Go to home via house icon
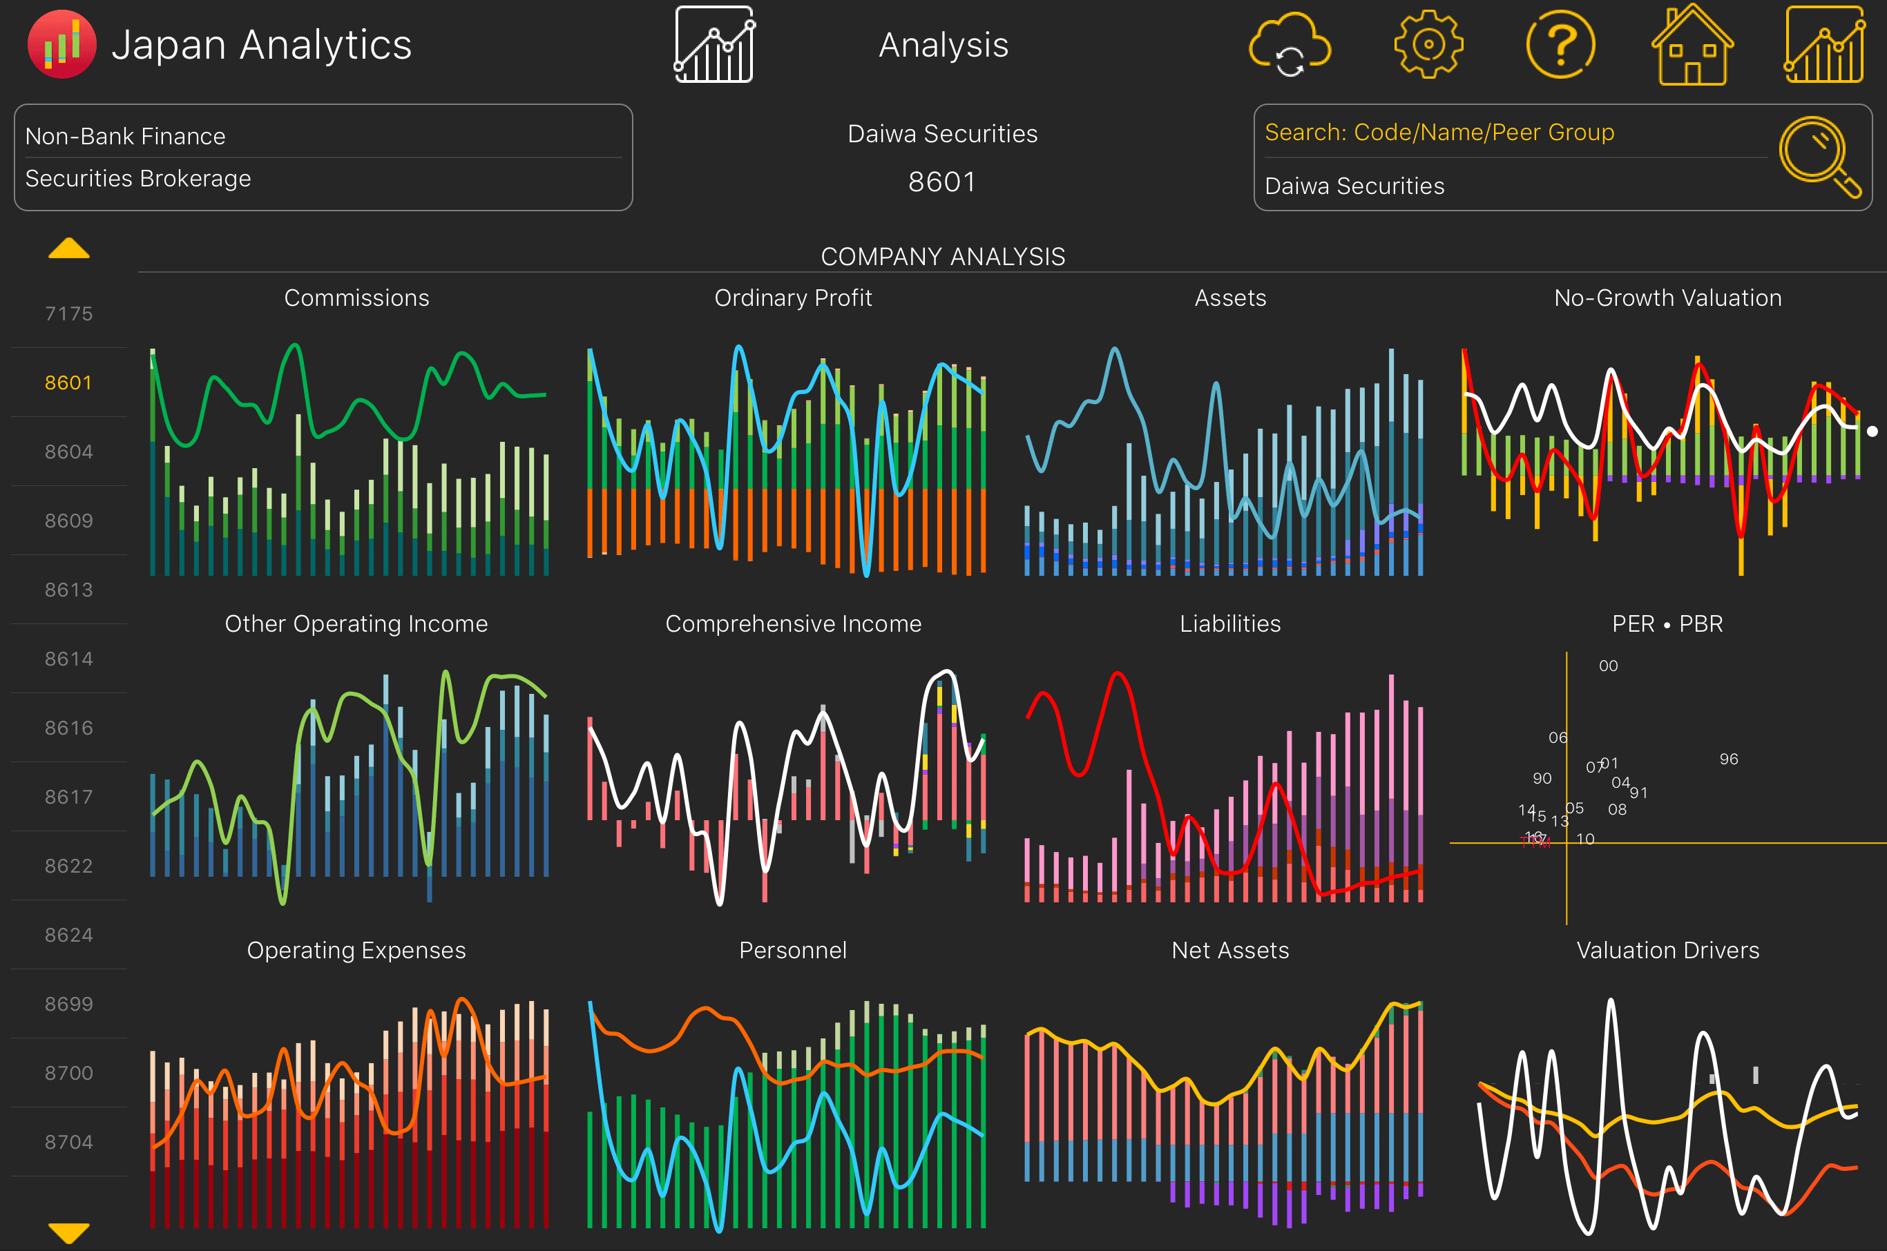This screenshot has height=1251, width=1887. 1692,45
